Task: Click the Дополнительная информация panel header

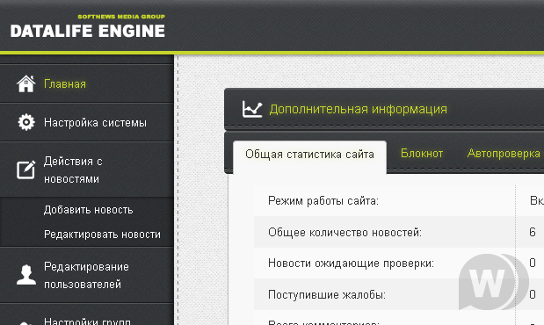Action: pos(384,109)
